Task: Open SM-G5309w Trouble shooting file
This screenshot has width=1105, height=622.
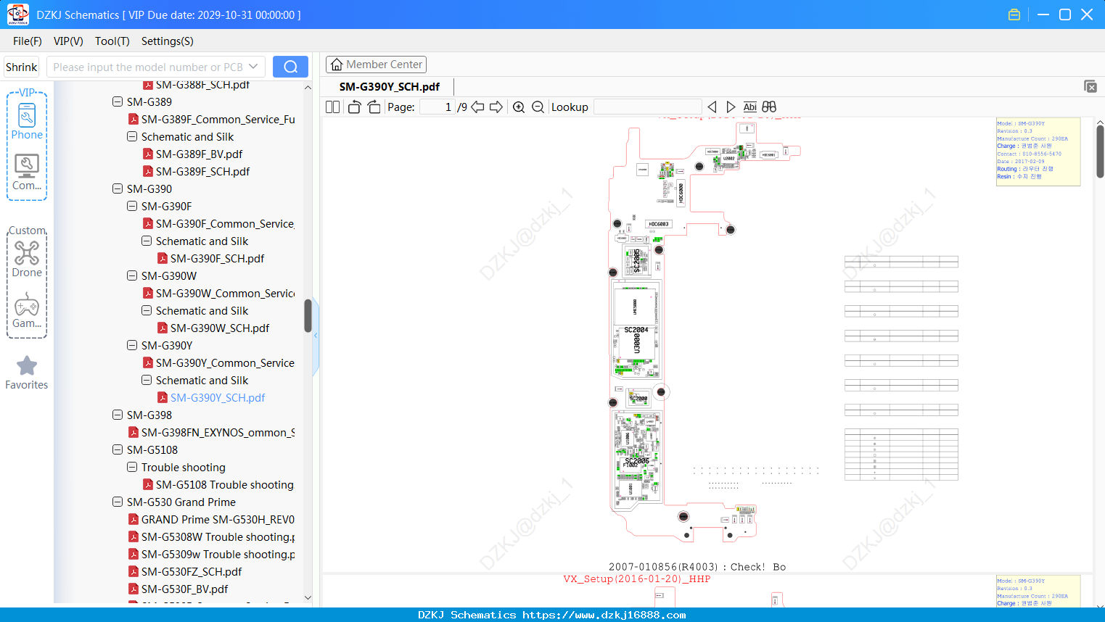Action: tap(211, 554)
